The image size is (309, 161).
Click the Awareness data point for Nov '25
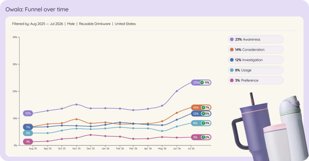76,104
